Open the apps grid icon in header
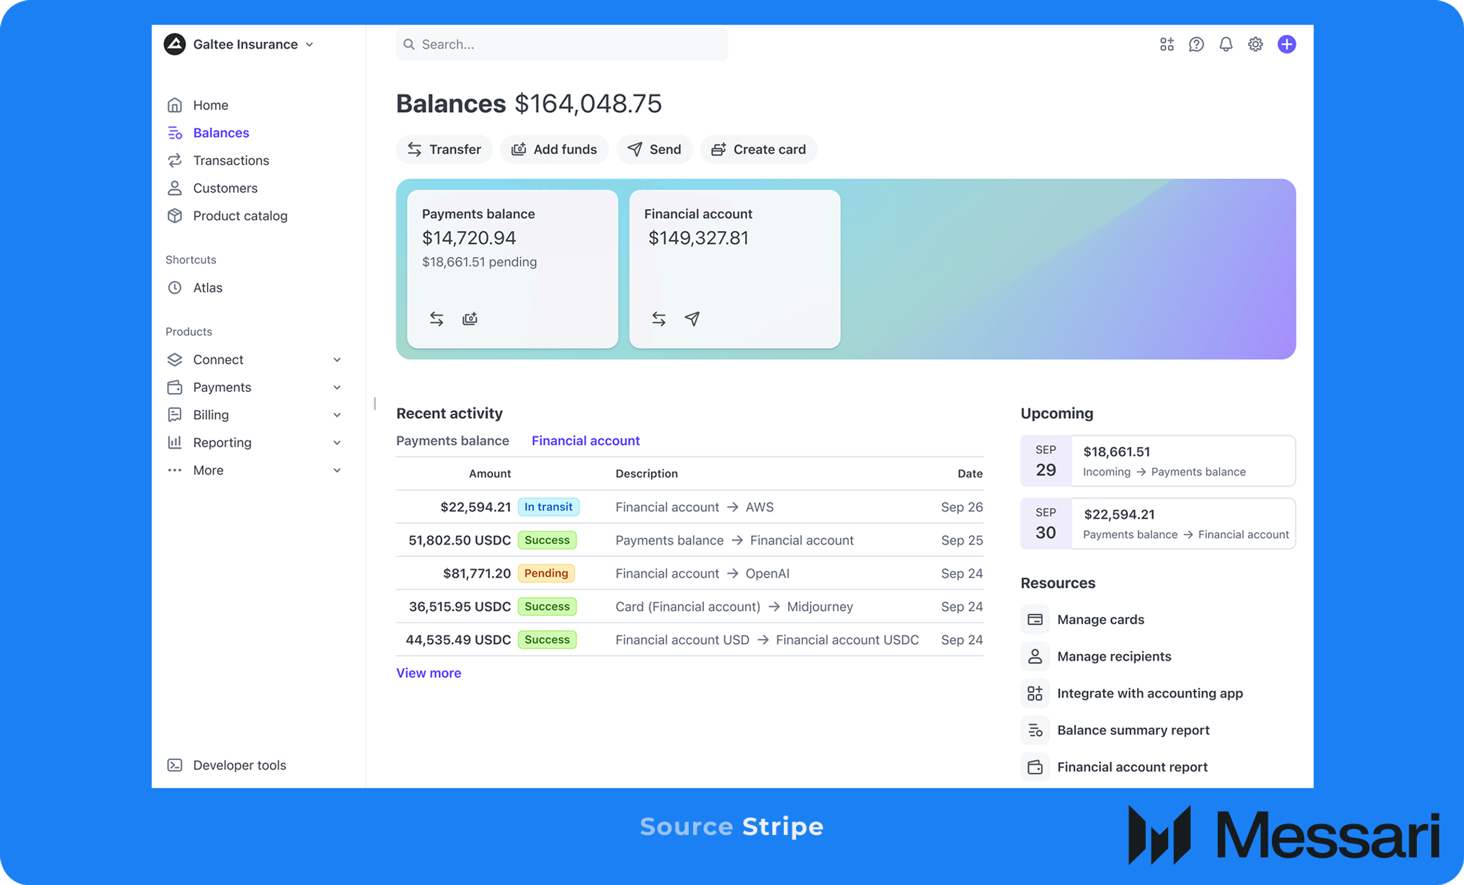 (x=1167, y=44)
